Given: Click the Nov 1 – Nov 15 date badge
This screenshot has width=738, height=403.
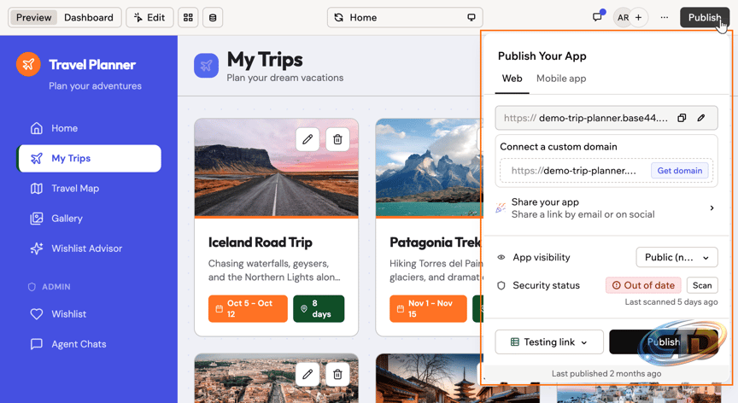Looking at the screenshot, I should pos(428,308).
